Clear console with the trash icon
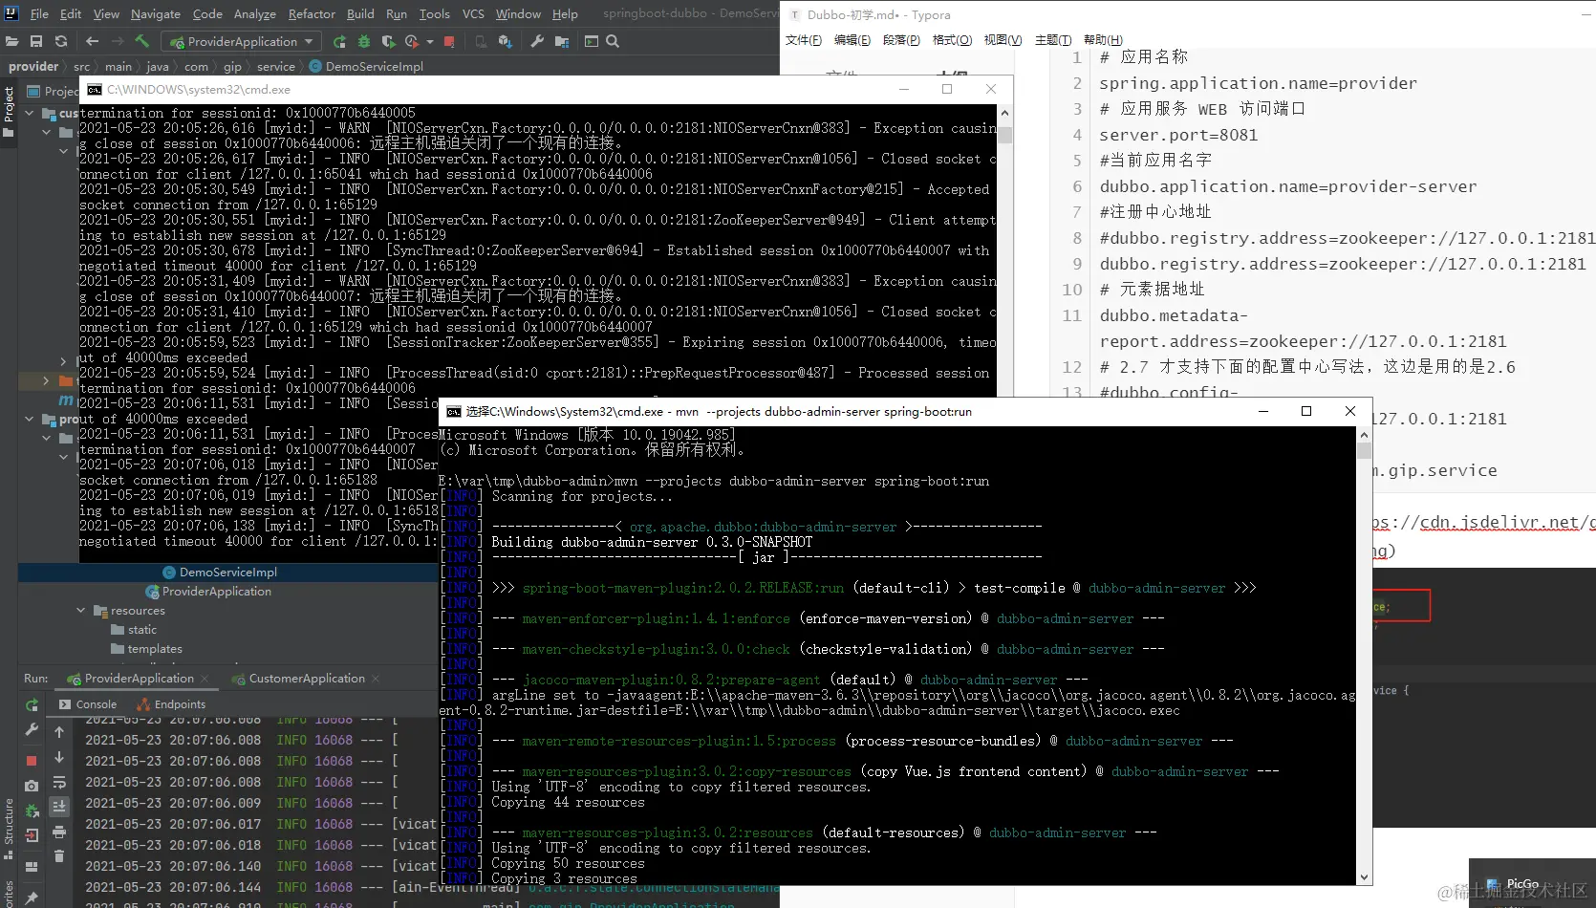Viewport: 1596px width, 908px height. point(59,856)
